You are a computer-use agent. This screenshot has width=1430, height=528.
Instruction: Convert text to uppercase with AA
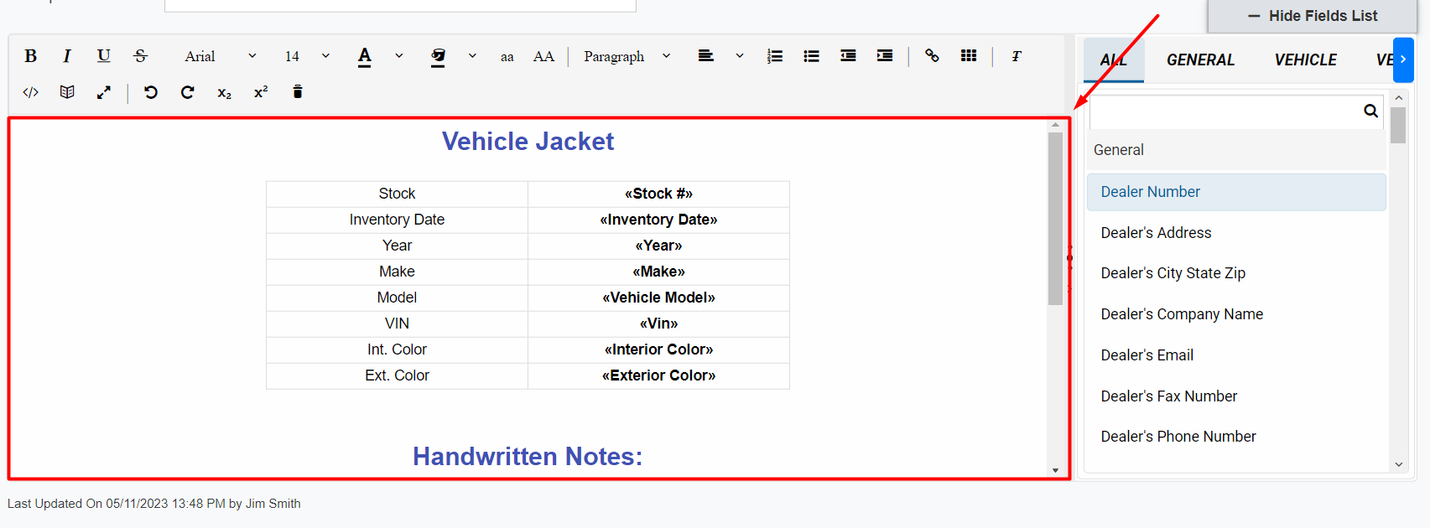pos(543,56)
